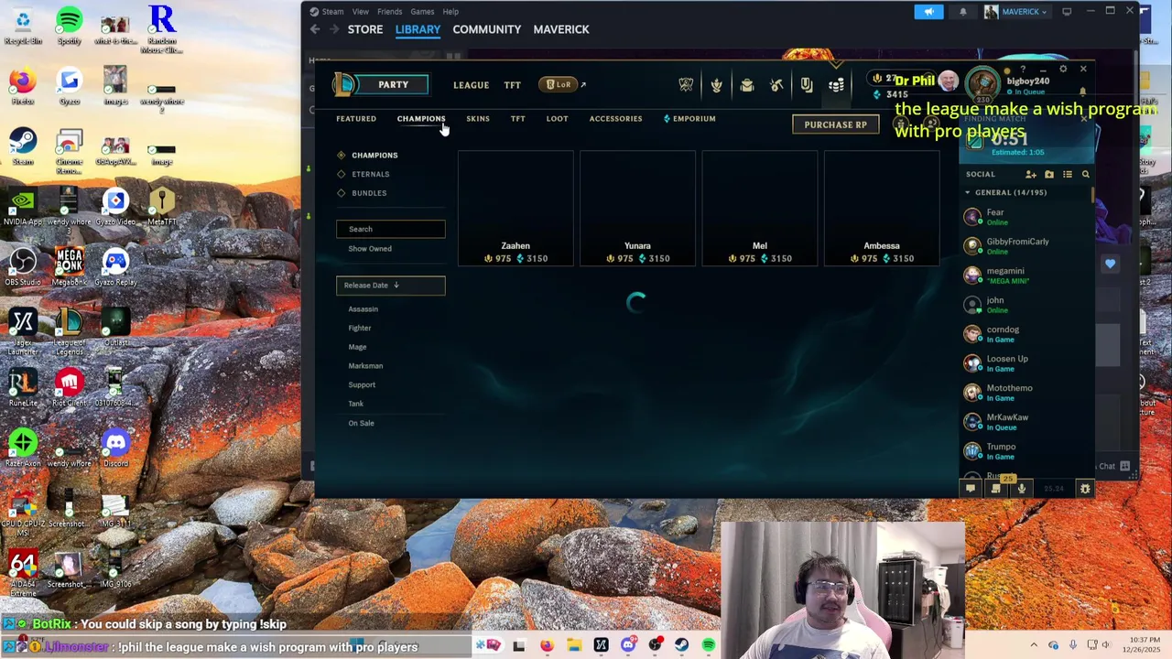Toggle the Tank filter
Image resolution: width=1172 pixels, height=659 pixels.
point(355,404)
